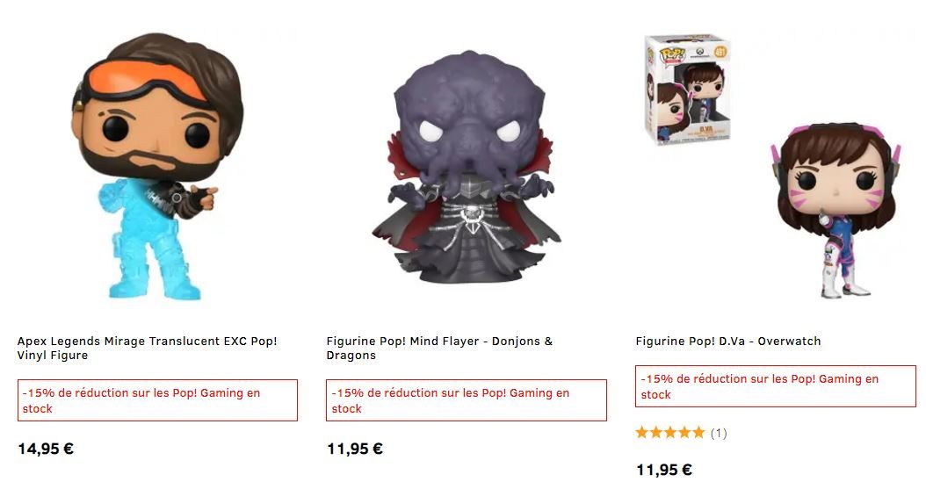Viewport: 926px width, 489px height.
Task: Click the -15% promo banner under D.Va
Action: point(776,386)
